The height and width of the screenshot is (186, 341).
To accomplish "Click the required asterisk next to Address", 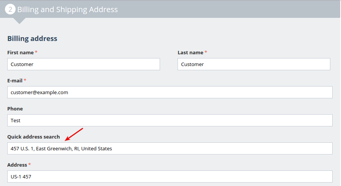I will 30,164.
